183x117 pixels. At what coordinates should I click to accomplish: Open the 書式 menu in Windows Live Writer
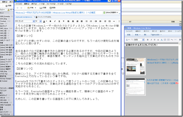(163, 31)
